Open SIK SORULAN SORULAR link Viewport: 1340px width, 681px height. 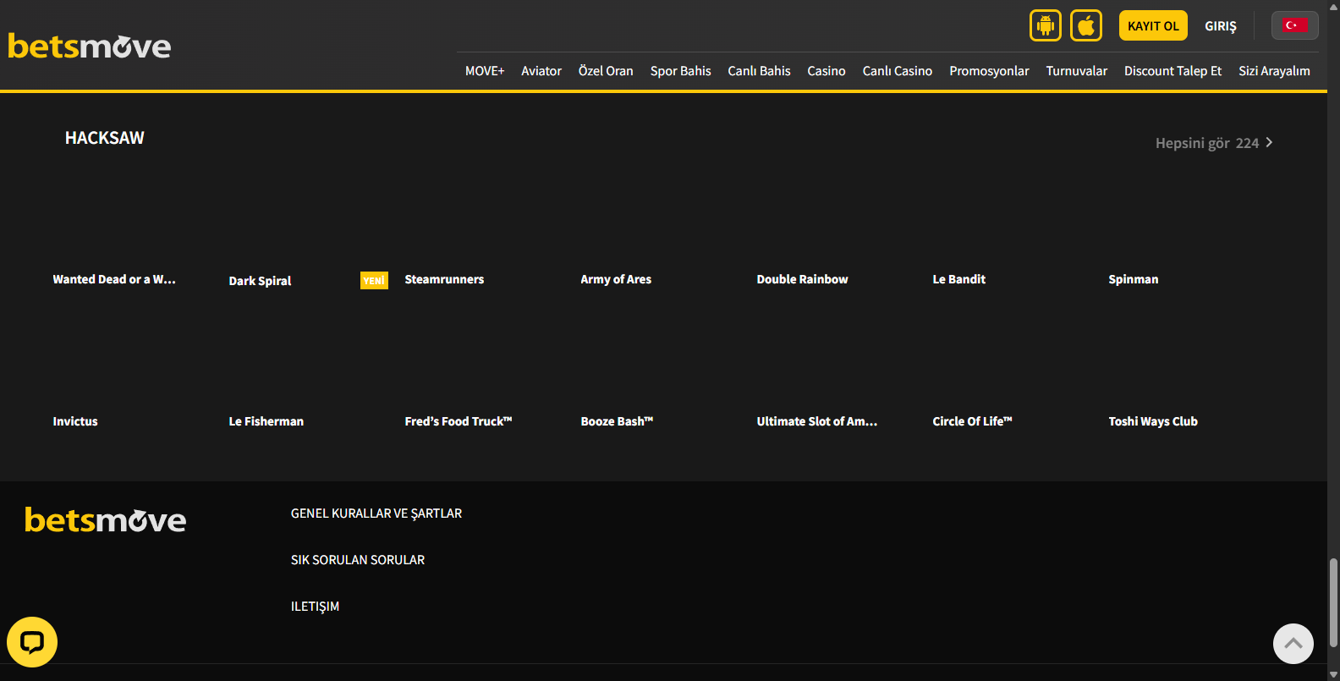pos(358,560)
